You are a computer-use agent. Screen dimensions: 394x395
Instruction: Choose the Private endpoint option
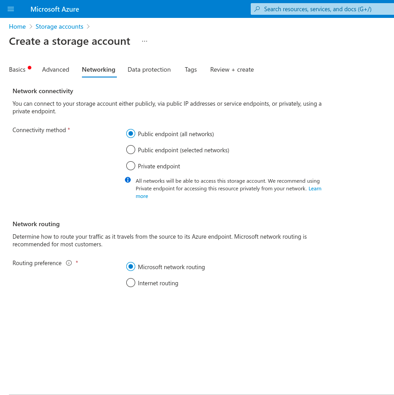coord(131,166)
